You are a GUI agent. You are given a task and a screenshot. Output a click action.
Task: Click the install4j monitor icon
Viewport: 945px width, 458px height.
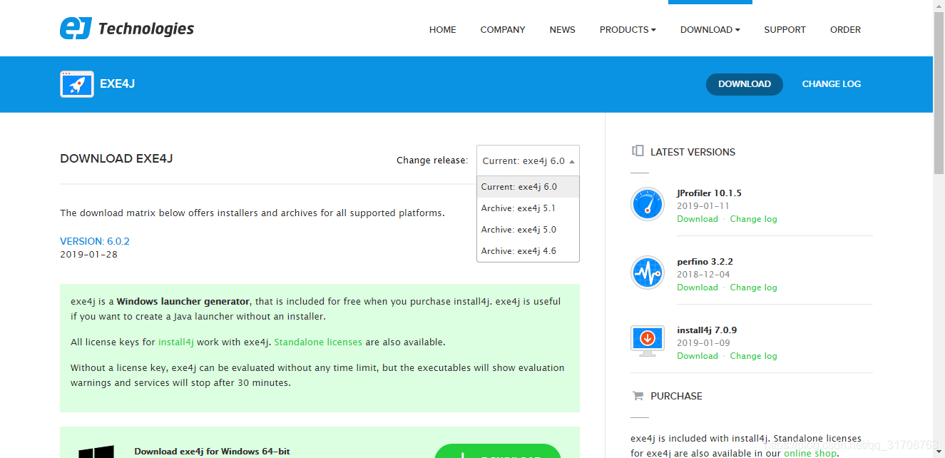pos(648,341)
